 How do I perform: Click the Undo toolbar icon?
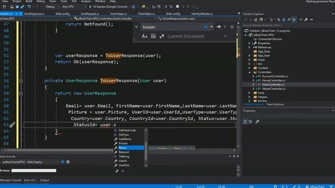tap(29, 7)
